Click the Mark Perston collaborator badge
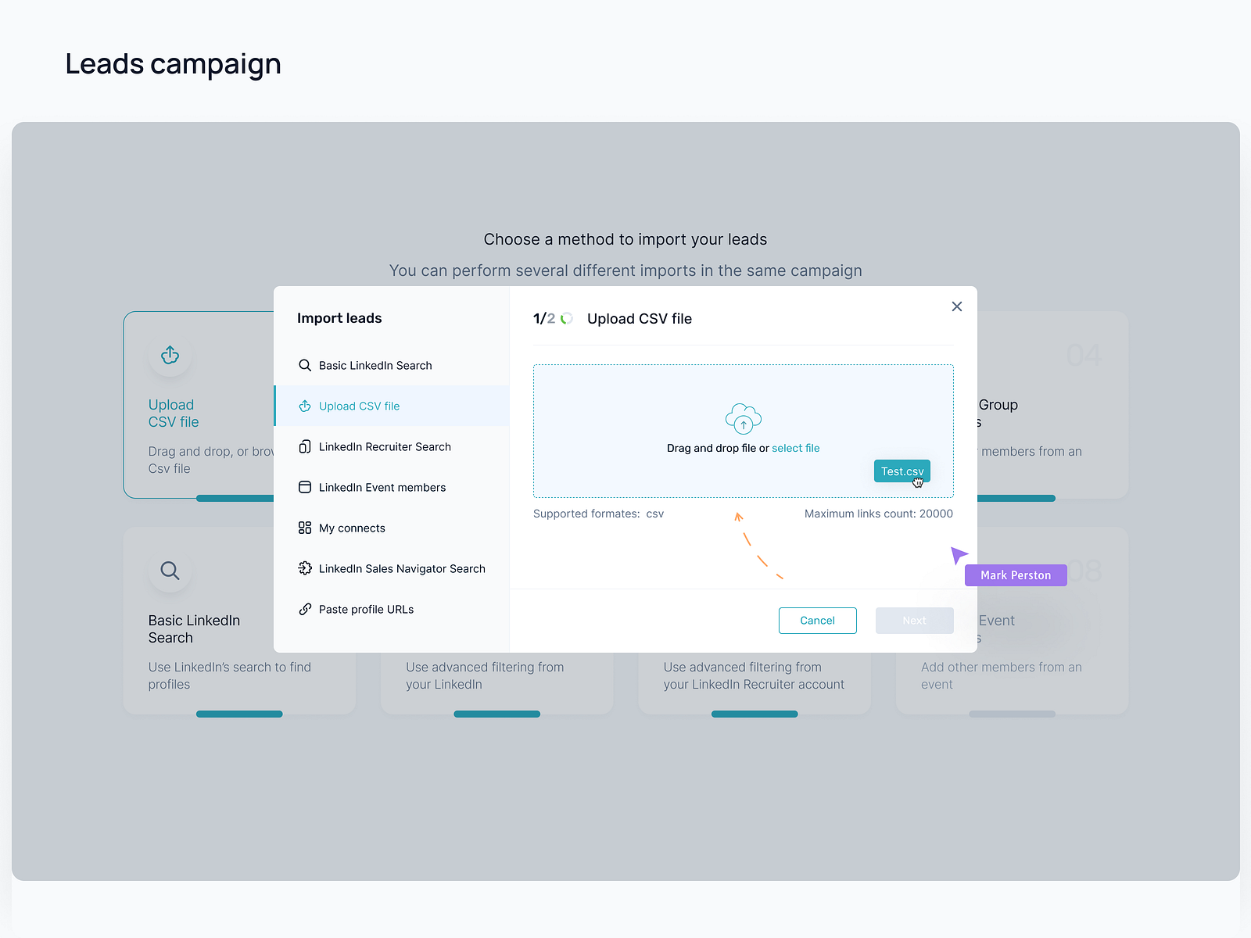The width and height of the screenshot is (1251, 938). click(1015, 575)
